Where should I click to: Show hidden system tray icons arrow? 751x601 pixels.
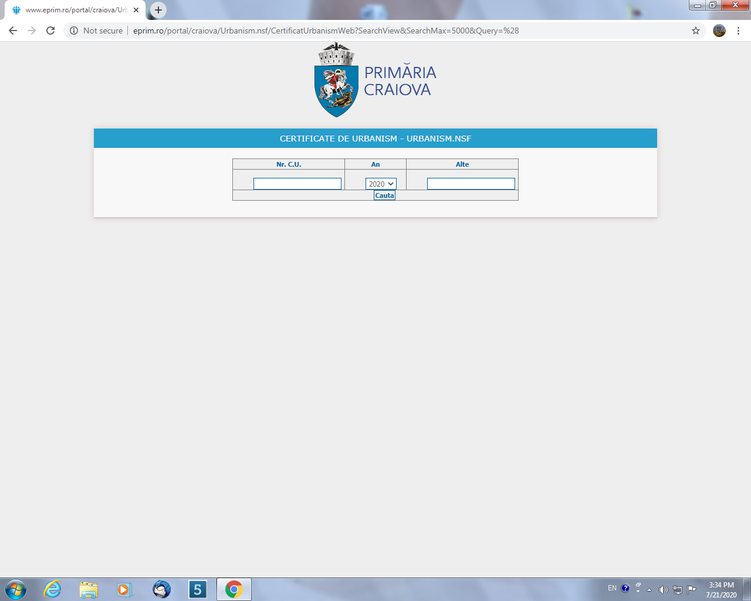click(x=649, y=590)
